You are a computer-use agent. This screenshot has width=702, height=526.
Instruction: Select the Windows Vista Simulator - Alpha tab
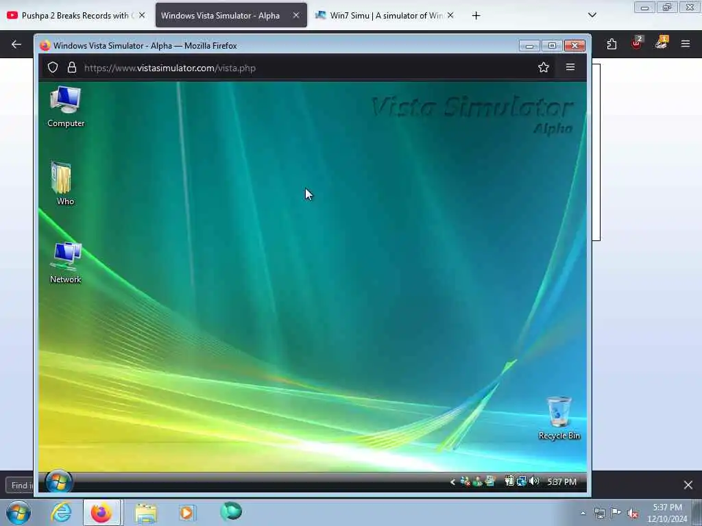coord(231,16)
